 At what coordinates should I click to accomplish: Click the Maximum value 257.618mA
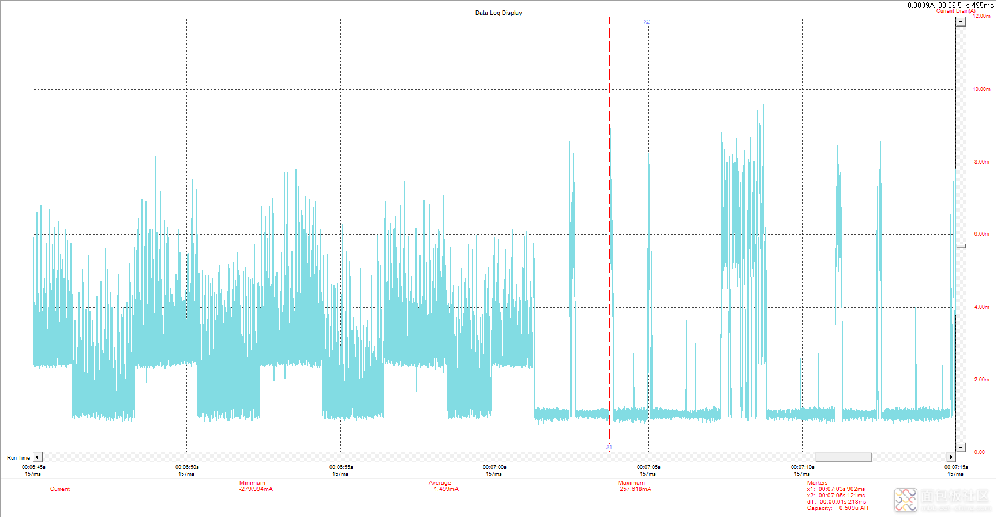tap(635, 489)
